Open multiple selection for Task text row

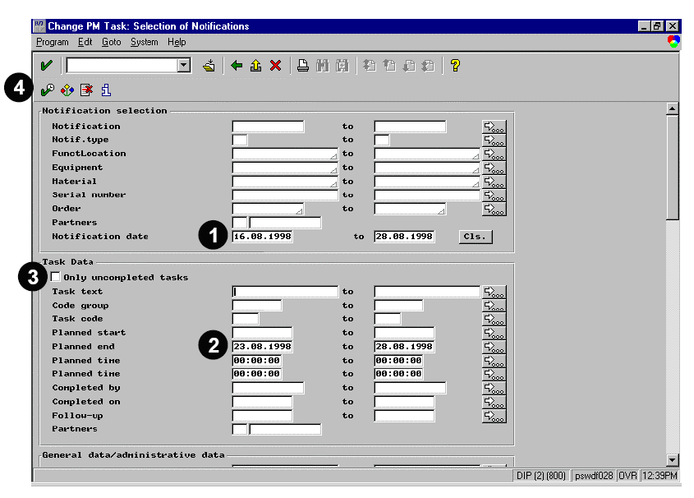(494, 293)
